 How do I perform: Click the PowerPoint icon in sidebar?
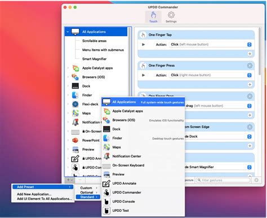75,140
